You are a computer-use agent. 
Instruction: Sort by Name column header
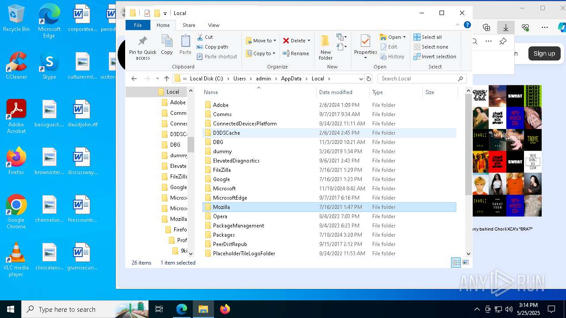point(259,92)
